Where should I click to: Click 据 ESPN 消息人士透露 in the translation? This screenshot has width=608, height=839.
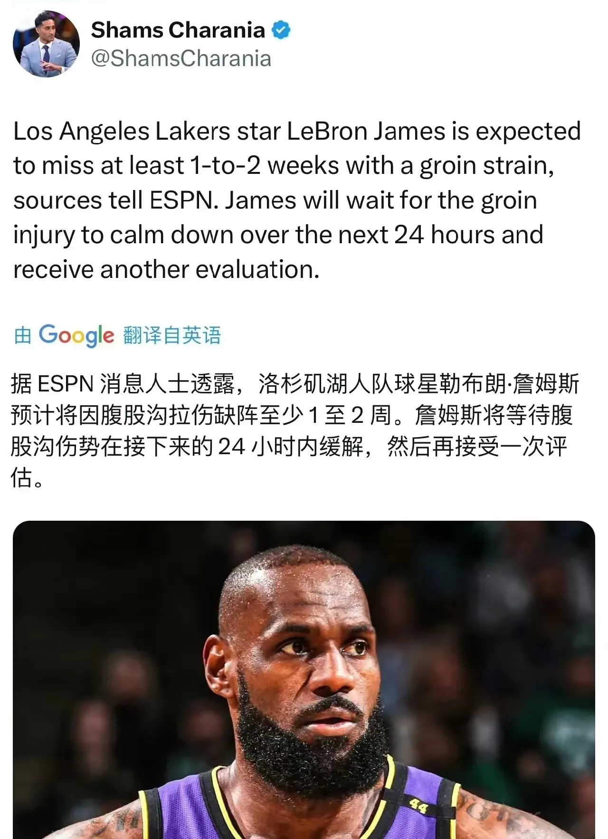(x=123, y=384)
